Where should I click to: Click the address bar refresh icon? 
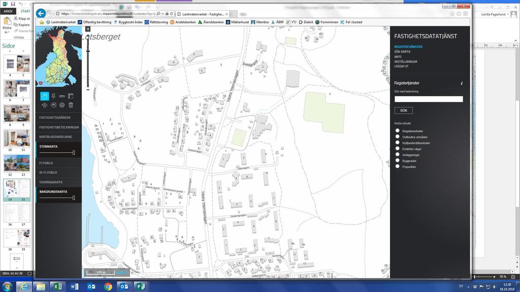(x=172, y=14)
